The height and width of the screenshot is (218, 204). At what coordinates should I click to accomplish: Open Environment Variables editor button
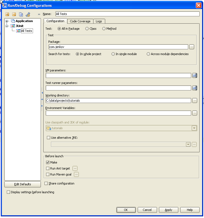(194, 113)
